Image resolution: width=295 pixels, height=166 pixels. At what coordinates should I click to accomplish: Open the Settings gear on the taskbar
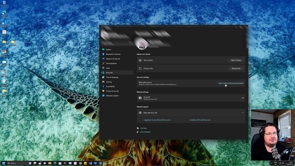click(x=100, y=163)
